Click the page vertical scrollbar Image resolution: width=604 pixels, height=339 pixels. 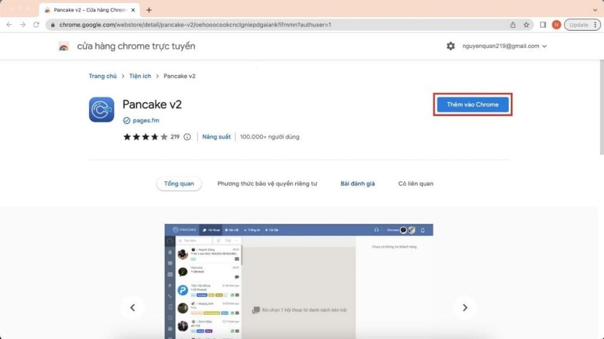click(602, 107)
